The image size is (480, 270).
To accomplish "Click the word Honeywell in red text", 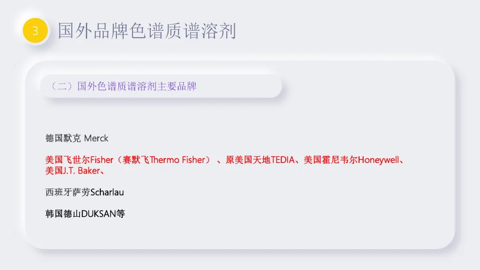I will coord(378,159).
